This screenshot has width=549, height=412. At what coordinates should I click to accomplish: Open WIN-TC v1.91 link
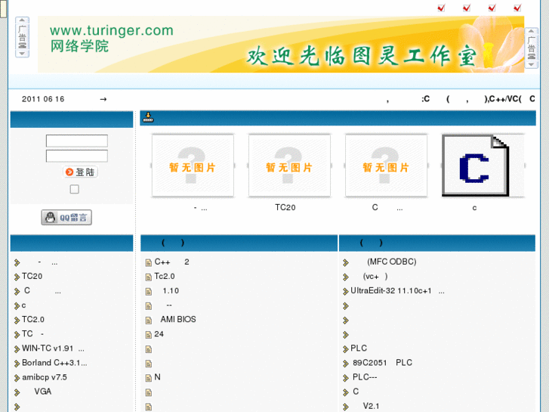(53, 348)
